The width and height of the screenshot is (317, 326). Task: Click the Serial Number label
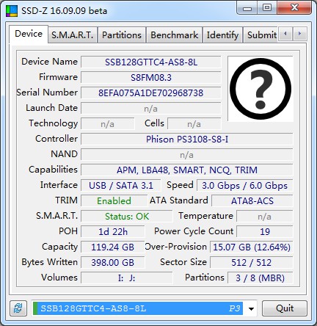point(47,93)
